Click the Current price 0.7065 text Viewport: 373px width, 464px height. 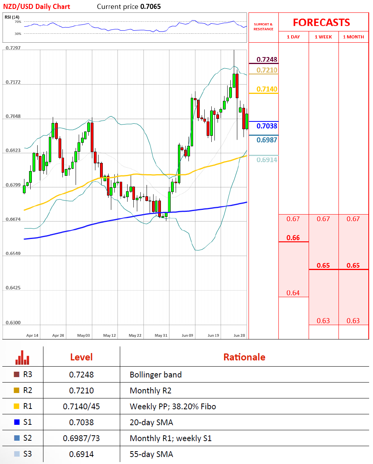click(x=129, y=7)
